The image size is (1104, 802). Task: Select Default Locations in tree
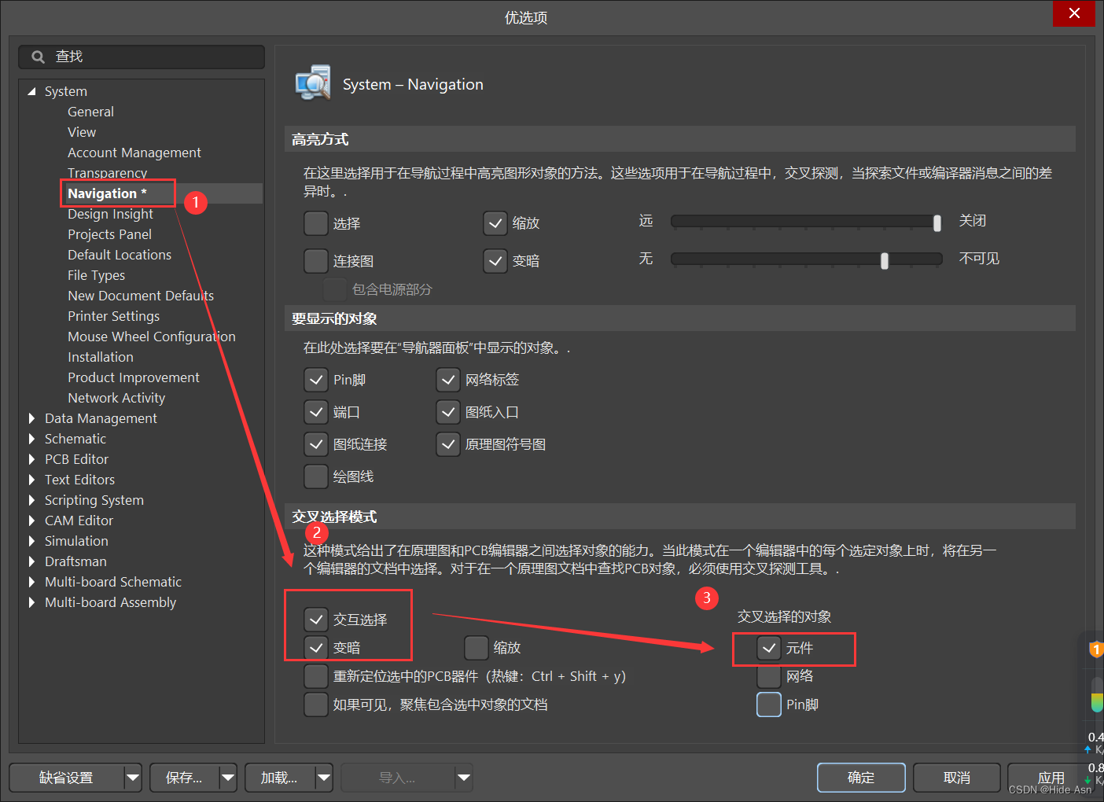point(120,255)
